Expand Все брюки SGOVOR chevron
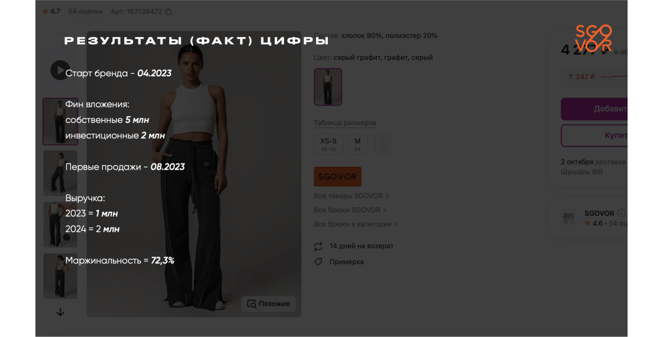Image resolution: width=663 pixels, height=337 pixels. 385,210
